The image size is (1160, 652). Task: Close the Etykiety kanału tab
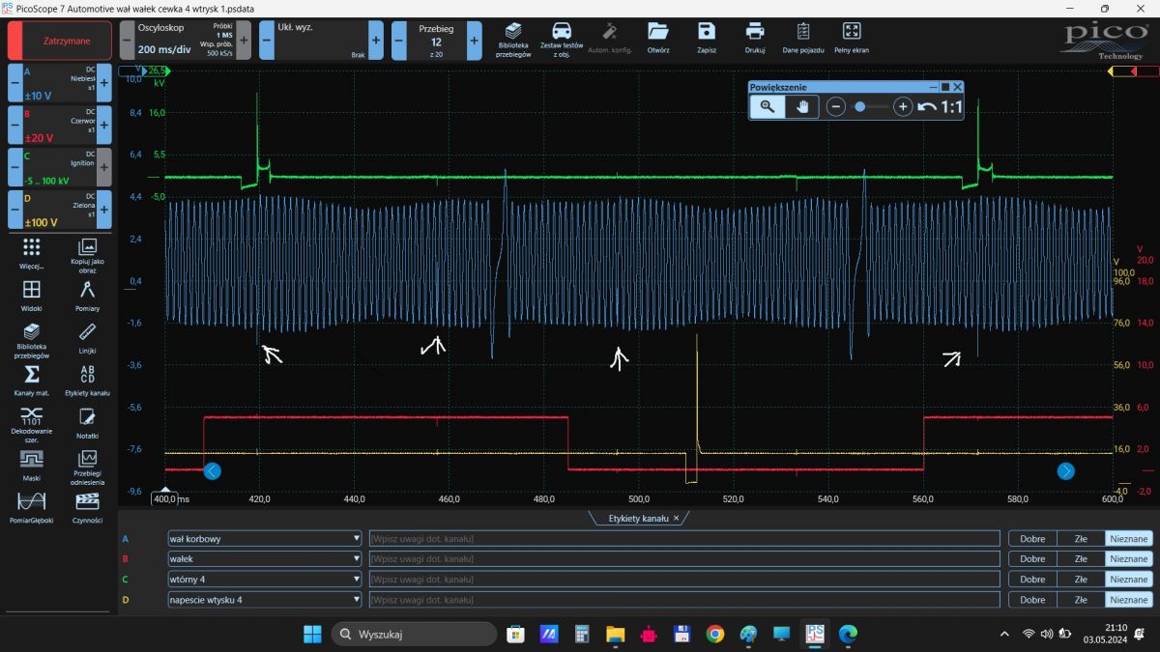(x=677, y=519)
